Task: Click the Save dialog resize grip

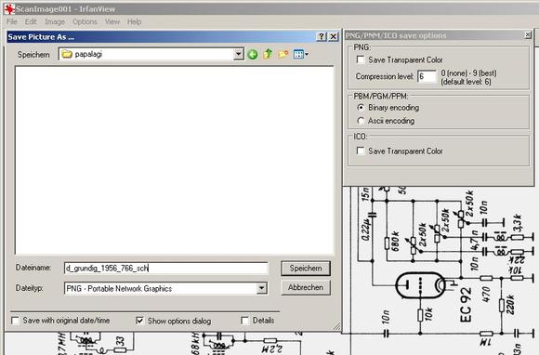Action: (x=336, y=326)
